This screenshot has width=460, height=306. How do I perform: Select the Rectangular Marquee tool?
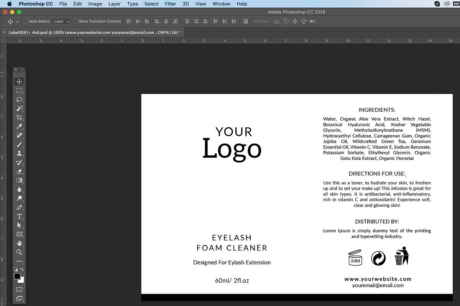click(19, 91)
